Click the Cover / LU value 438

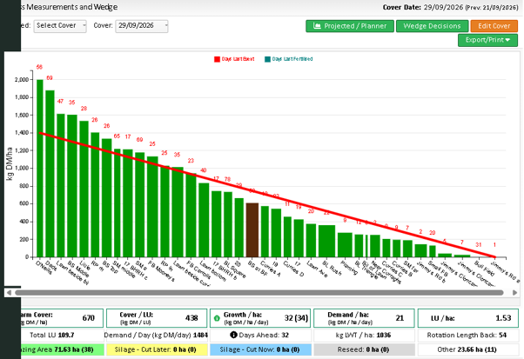tap(191, 318)
